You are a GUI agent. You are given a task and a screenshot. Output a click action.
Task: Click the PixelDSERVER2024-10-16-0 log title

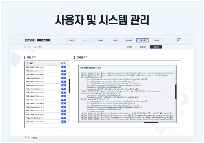tap(91, 68)
